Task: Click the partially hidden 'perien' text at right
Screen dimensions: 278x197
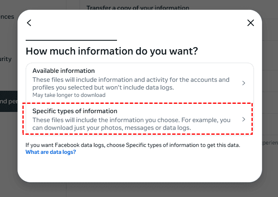Action: 269,143
